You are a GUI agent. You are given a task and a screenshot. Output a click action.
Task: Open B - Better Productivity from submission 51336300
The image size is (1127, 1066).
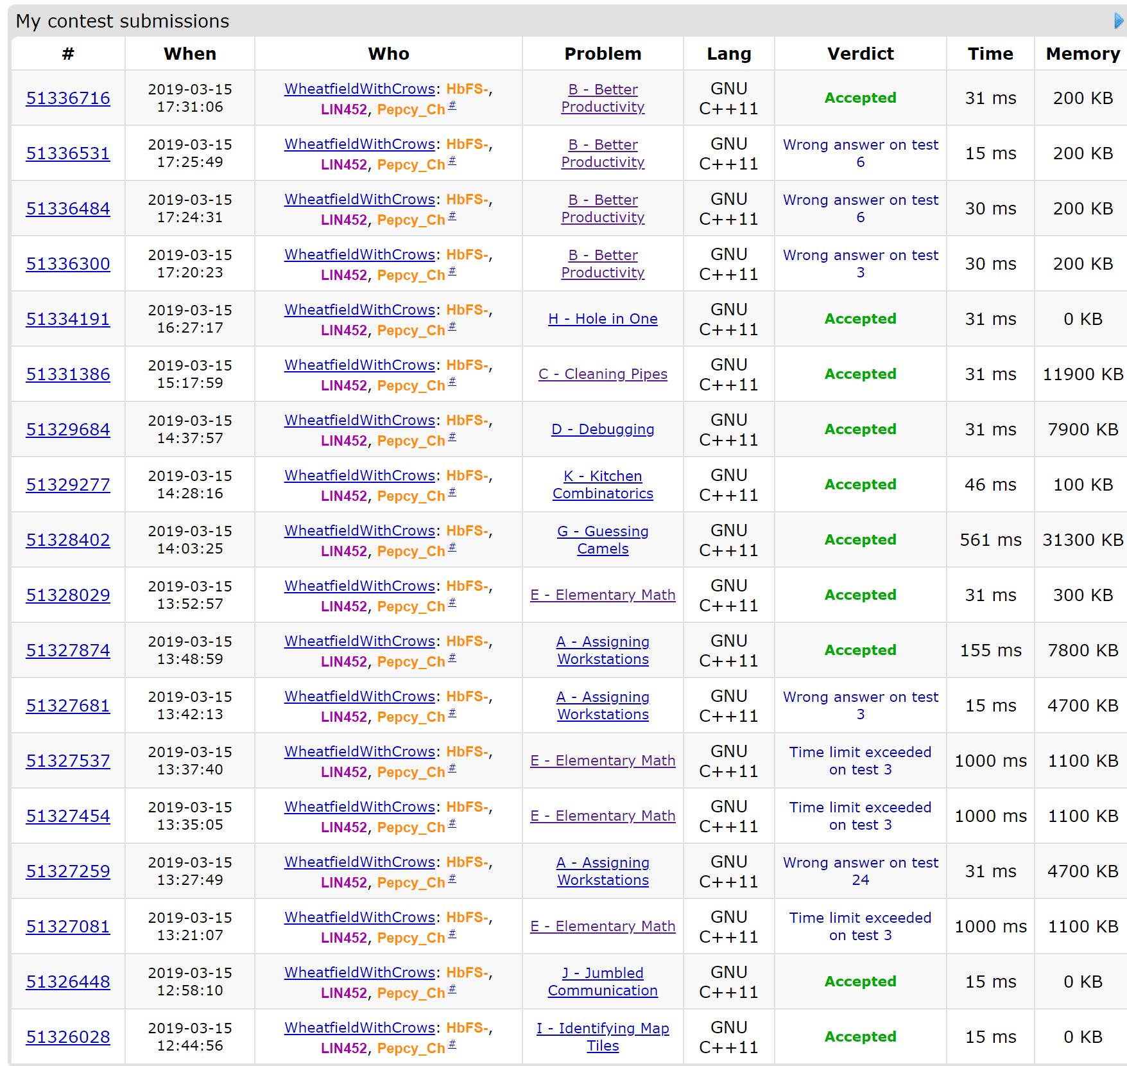click(x=603, y=264)
